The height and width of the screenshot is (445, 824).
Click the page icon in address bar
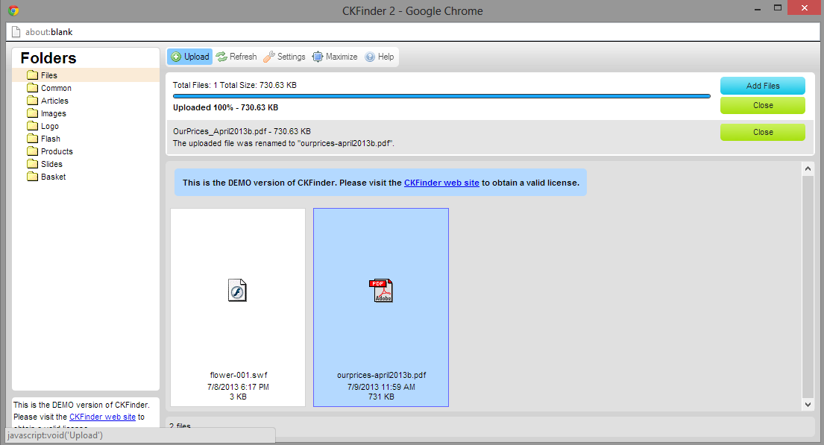click(x=16, y=32)
